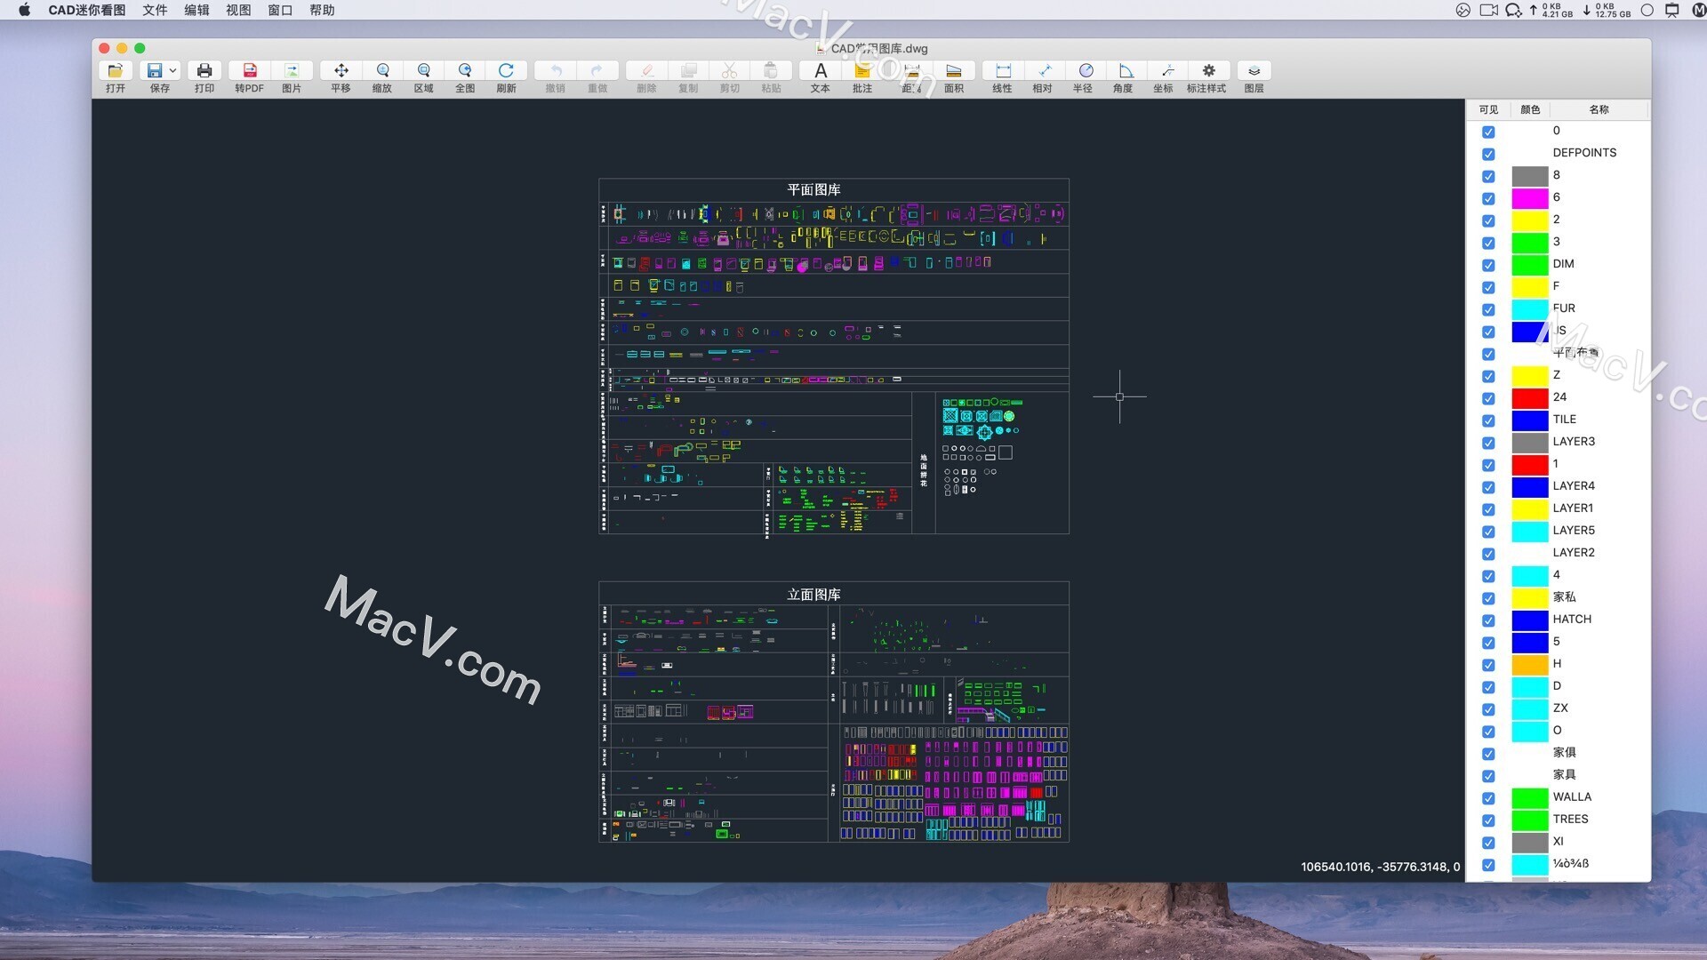Select the Angle (角度) measurement tool
Viewport: 1707px width, 960px height.
click(1125, 71)
